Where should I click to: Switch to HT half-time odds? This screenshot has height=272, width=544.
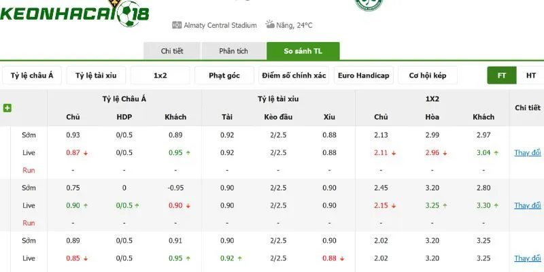[x=530, y=75]
